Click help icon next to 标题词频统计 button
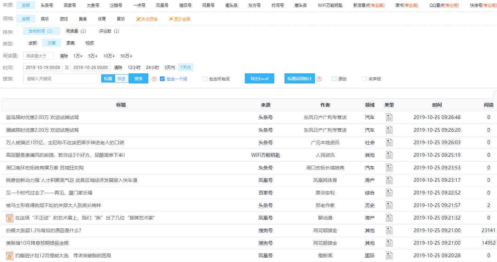The width and height of the screenshot is (497, 262). point(319,79)
